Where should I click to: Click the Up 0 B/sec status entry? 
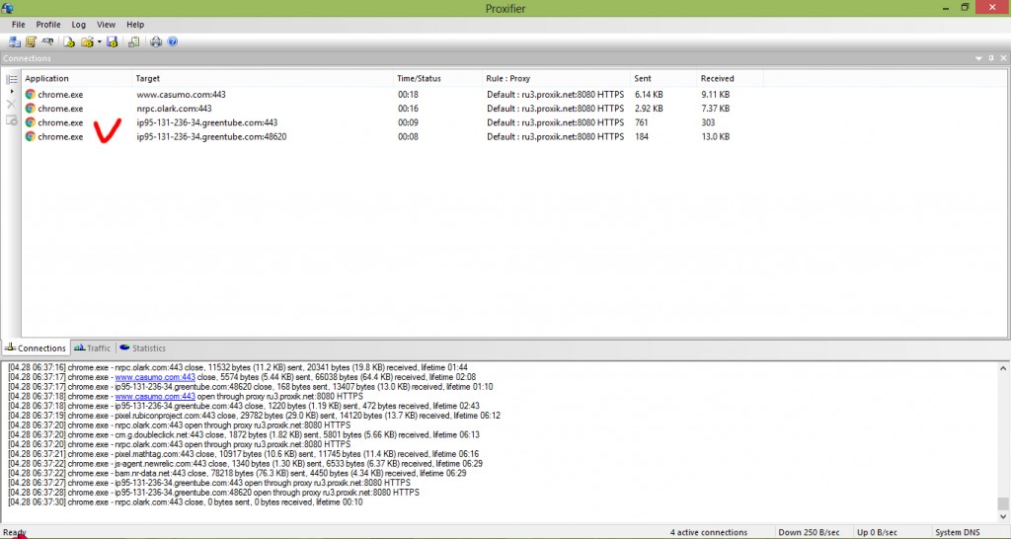(x=877, y=532)
